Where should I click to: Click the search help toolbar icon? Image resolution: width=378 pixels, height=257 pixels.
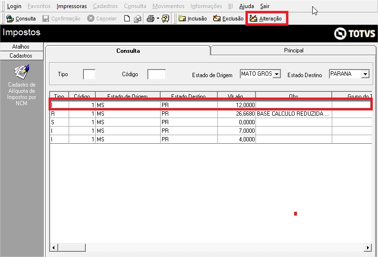tap(165, 19)
